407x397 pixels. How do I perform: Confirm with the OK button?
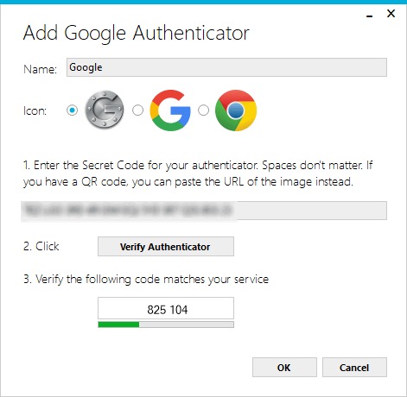coord(284,368)
